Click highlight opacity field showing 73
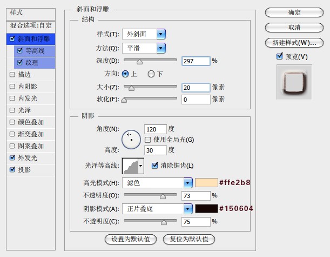Image resolution: width=330 pixels, height=257 pixels. [x=196, y=196]
